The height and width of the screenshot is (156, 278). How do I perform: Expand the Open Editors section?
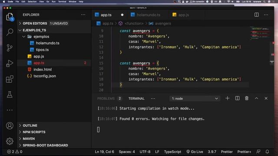click(54, 23)
